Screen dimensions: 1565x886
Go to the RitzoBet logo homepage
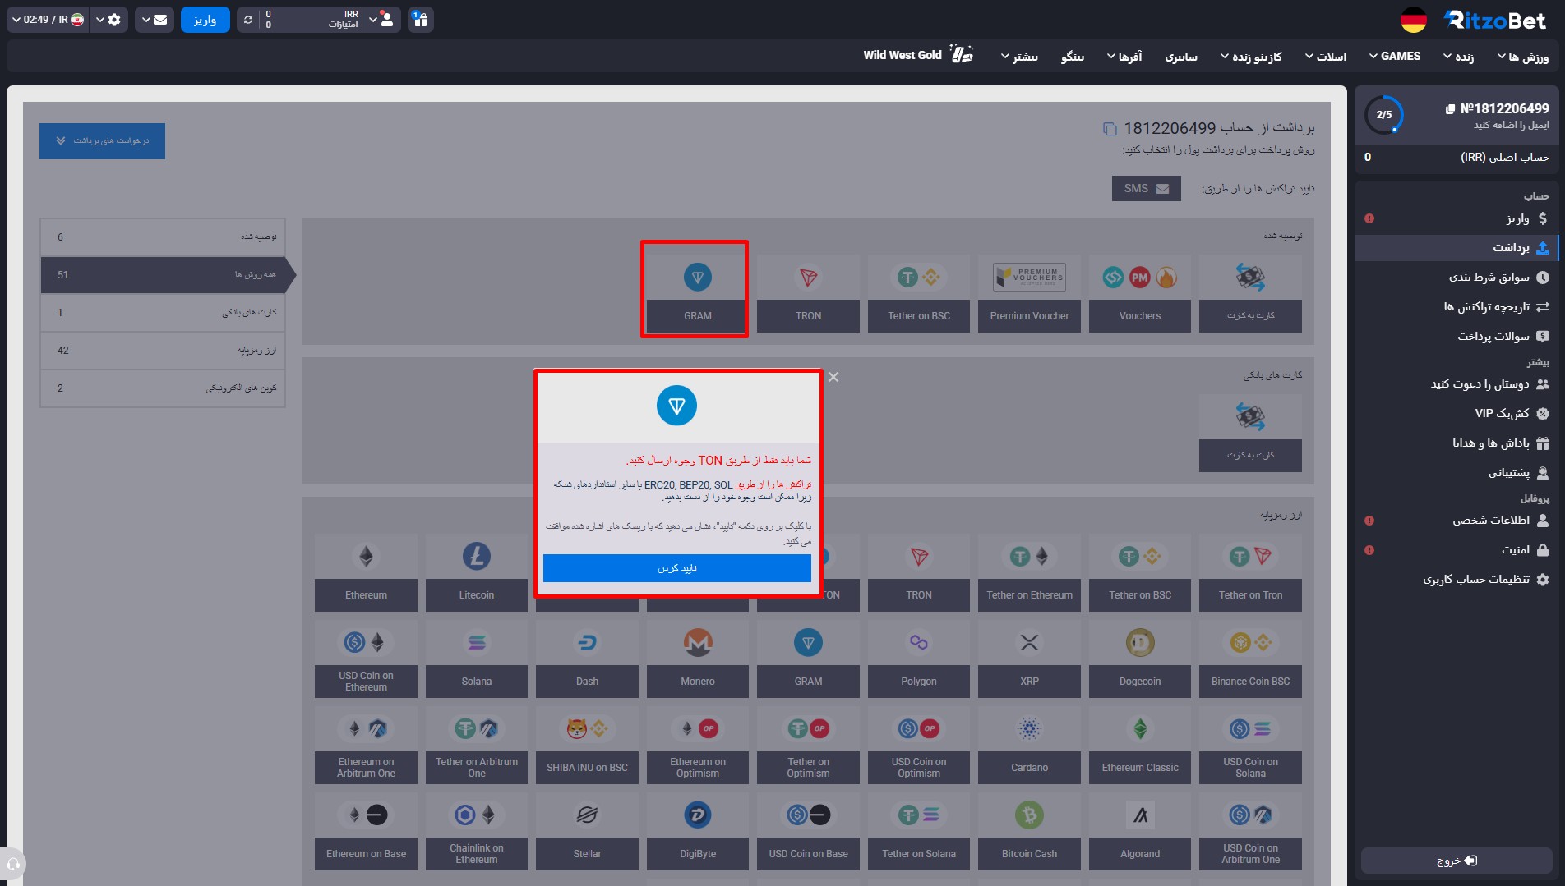pos(1495,21)
